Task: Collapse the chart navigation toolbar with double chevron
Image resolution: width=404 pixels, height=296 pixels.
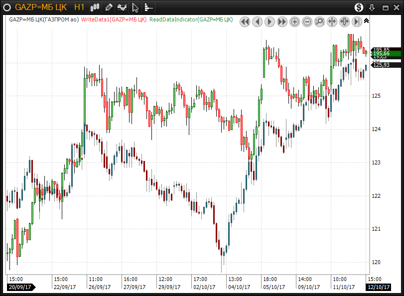Action: click(367, 21)
